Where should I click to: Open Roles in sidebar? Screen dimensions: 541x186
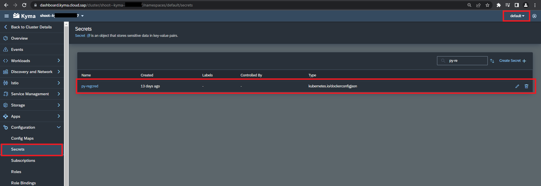coord(16,172)
